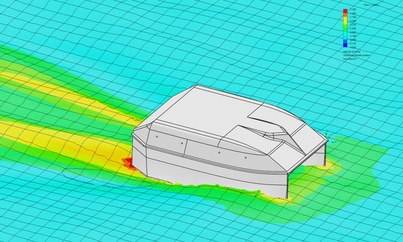This screenshot has width=403, height=242.
Task: Click the green Z axis arrow
Action: [326, 134]
